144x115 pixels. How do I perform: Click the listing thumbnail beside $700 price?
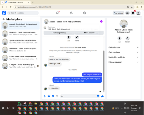pyautogui.click(x=45, y=28)
